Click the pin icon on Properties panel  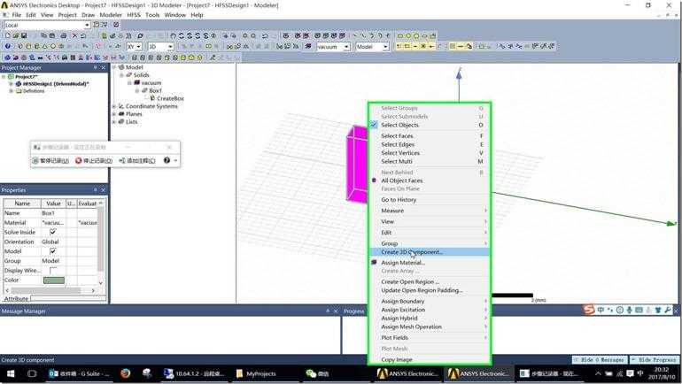(x=95, y=190)
